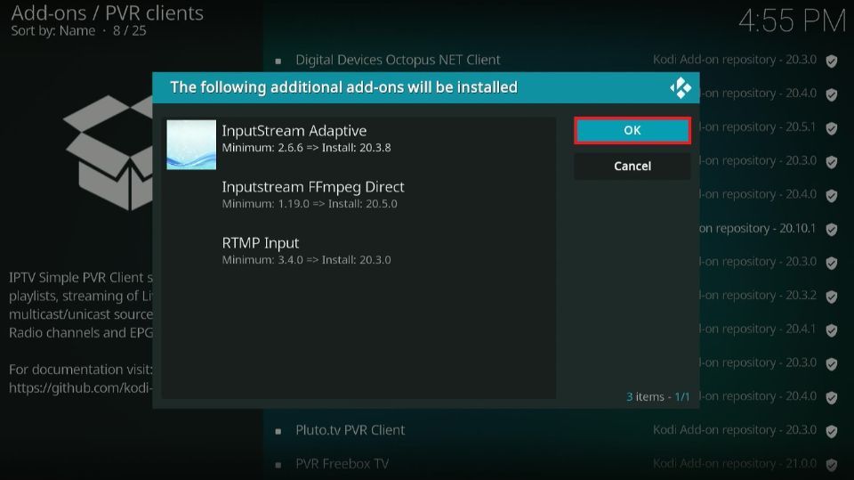
Task: Open Digital Devices Octopus NET Client
Action: point(398,60)
